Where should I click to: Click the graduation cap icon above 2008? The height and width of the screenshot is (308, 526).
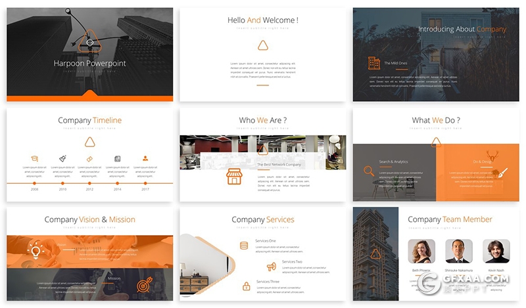[x=34, y=158]
